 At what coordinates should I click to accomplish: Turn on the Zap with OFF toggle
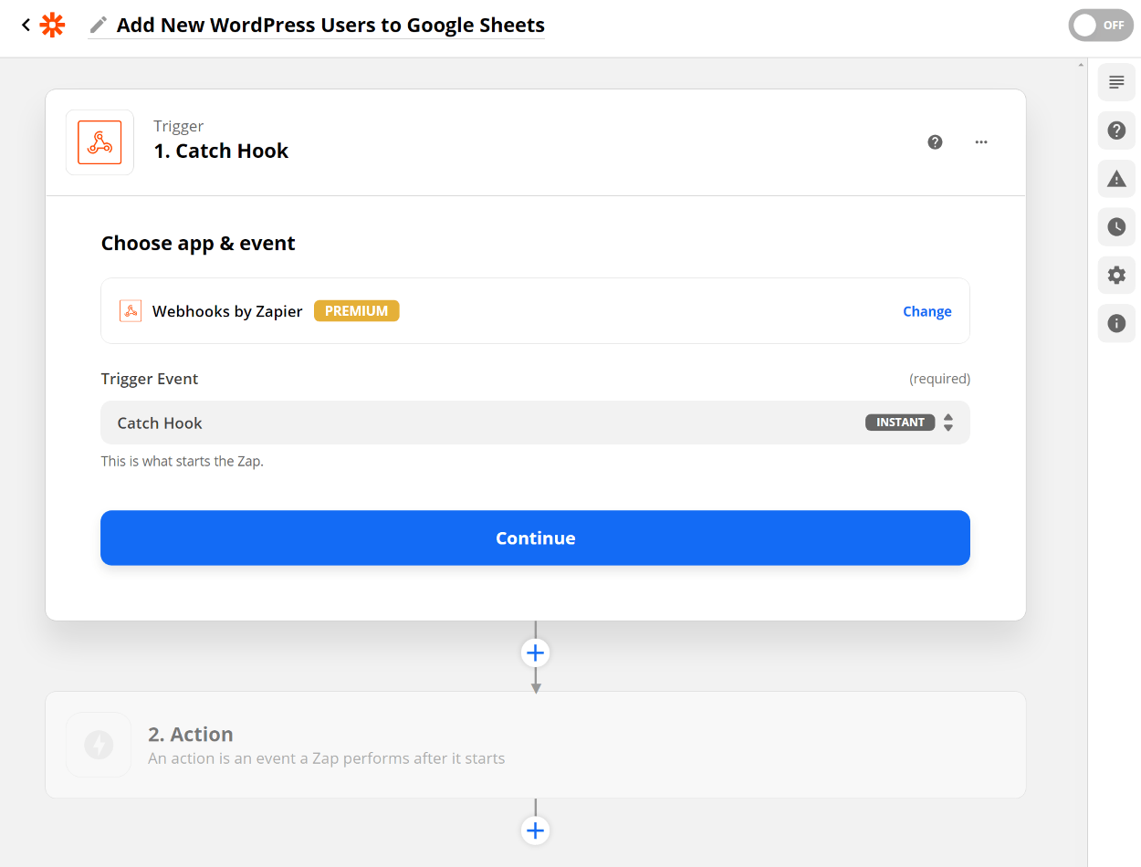pyautogui.click(x=1100, y=26)
